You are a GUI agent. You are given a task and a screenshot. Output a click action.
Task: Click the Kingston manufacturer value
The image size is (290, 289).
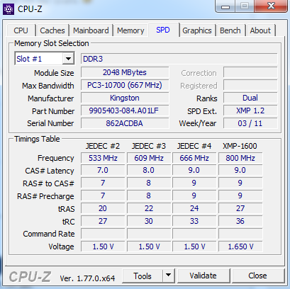click(125, 98)
